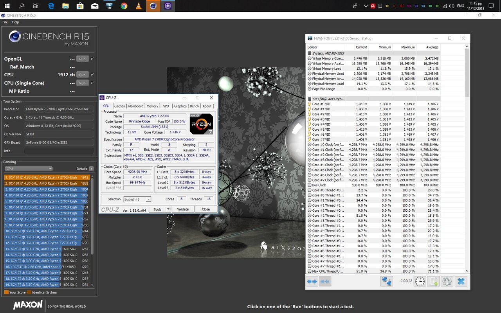
Task: Run the CPU (Single Core) benchmark
Action: coord(82,83)
